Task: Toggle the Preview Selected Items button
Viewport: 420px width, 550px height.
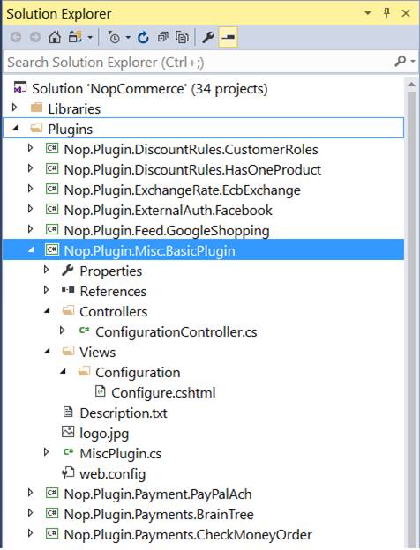Action: pos(229,37)
